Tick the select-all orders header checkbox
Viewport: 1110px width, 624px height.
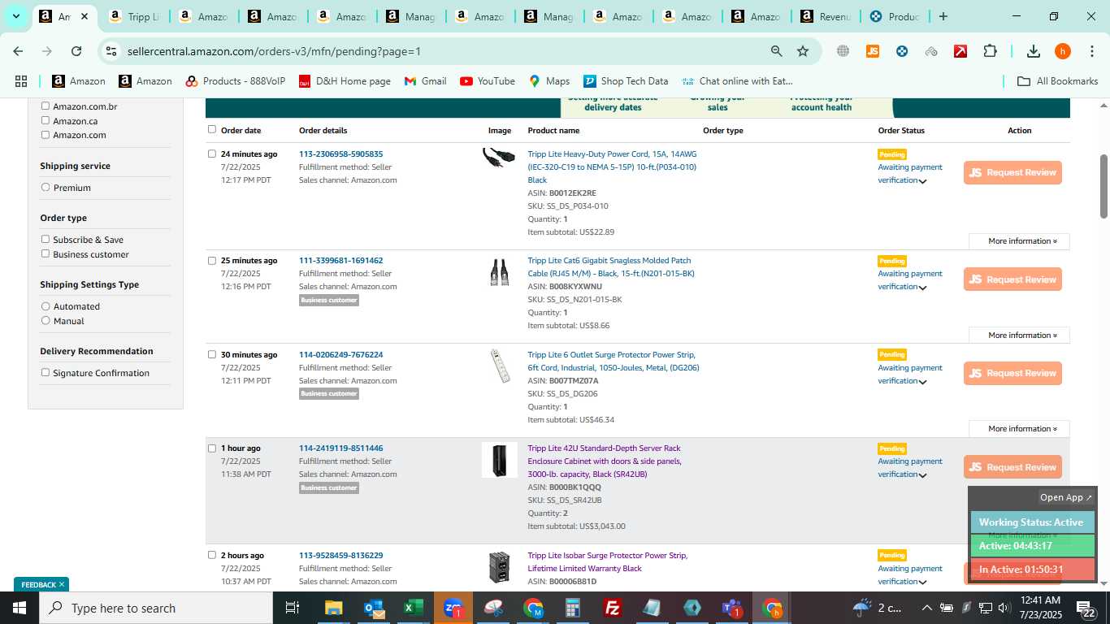tap(212, 129)
